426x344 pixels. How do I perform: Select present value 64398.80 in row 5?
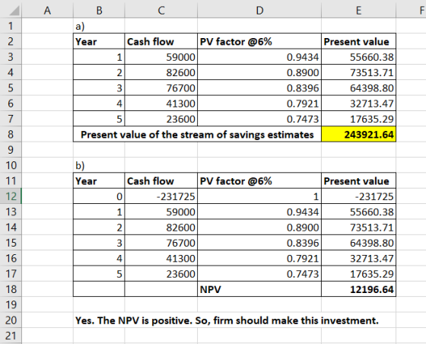358,88
